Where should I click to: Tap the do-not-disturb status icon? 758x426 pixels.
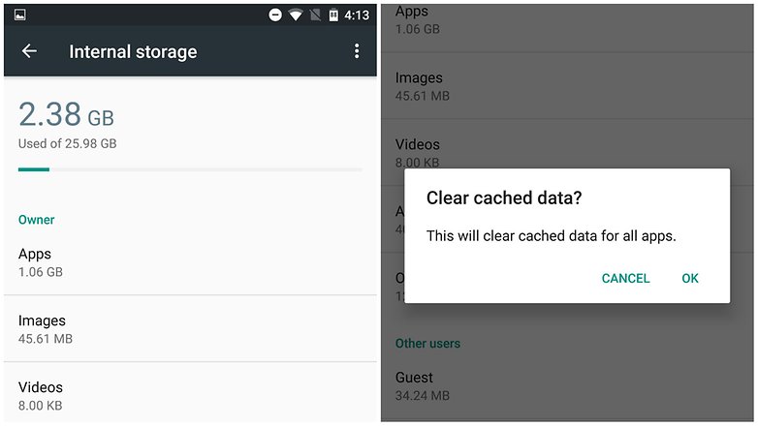click(275, 15)
